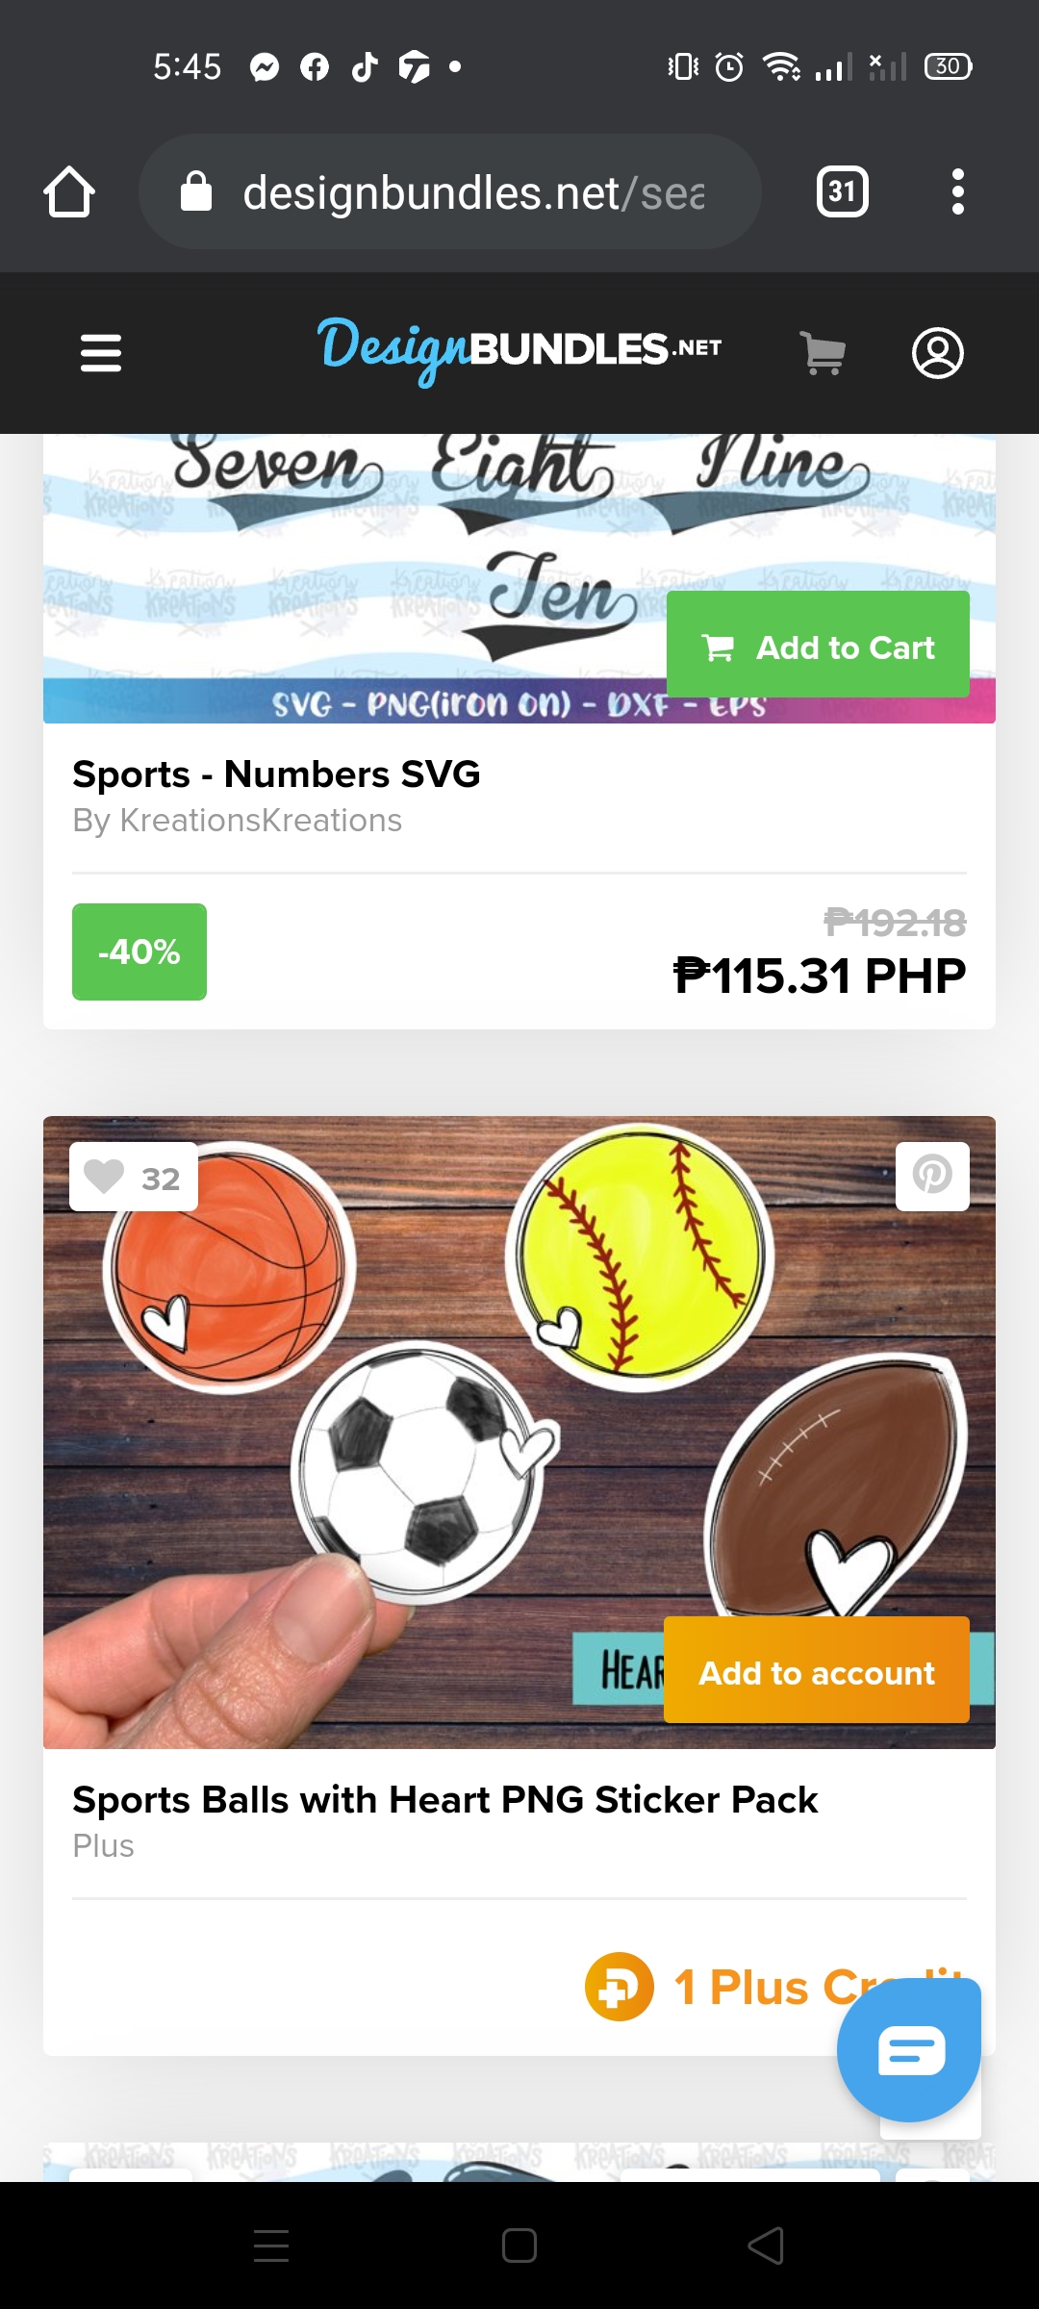Open the browser three-dot overflow menu

click(957, 191)
